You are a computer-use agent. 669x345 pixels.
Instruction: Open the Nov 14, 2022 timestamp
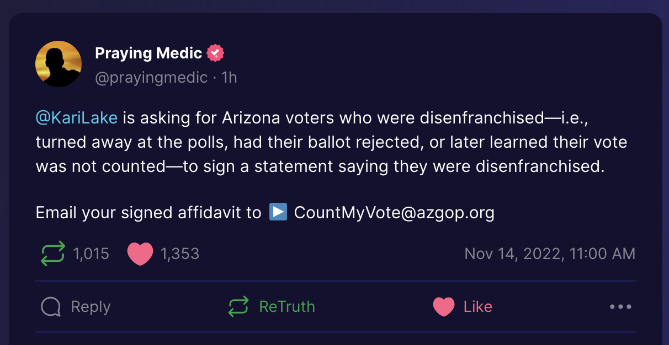[x=550, y=254]
